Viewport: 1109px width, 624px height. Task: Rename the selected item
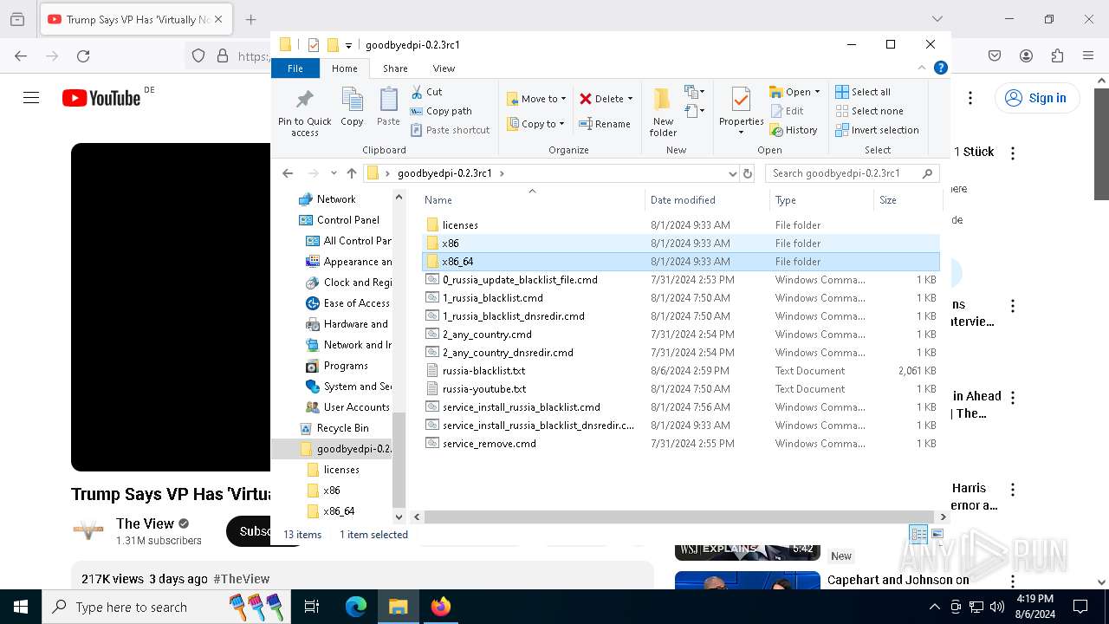pyautogui.click(x=606, y=124)
